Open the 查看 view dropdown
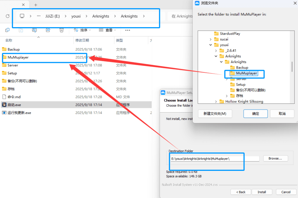Viewport: 298px width, 198px height. tap(107, 30)
